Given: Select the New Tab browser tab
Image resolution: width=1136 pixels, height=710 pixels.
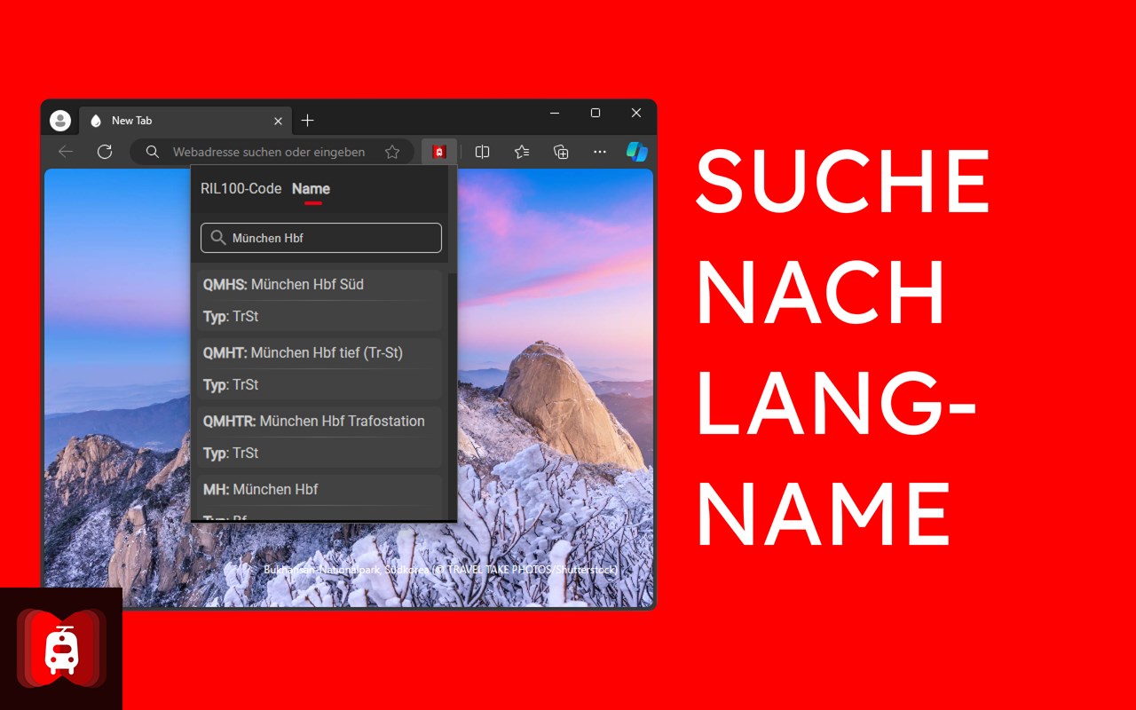Looking at the screenshot, I should 185,121.
